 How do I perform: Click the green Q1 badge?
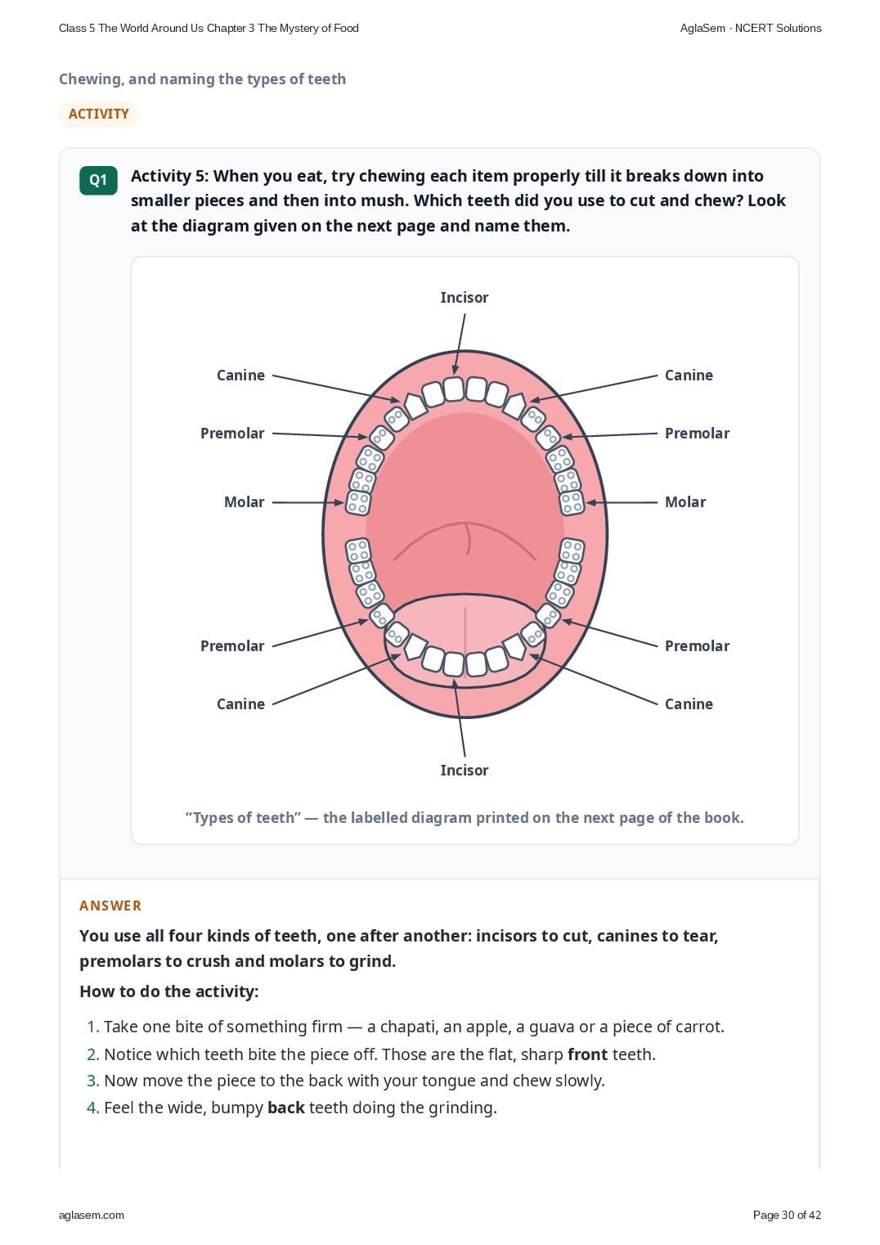(x=98, y=180)
